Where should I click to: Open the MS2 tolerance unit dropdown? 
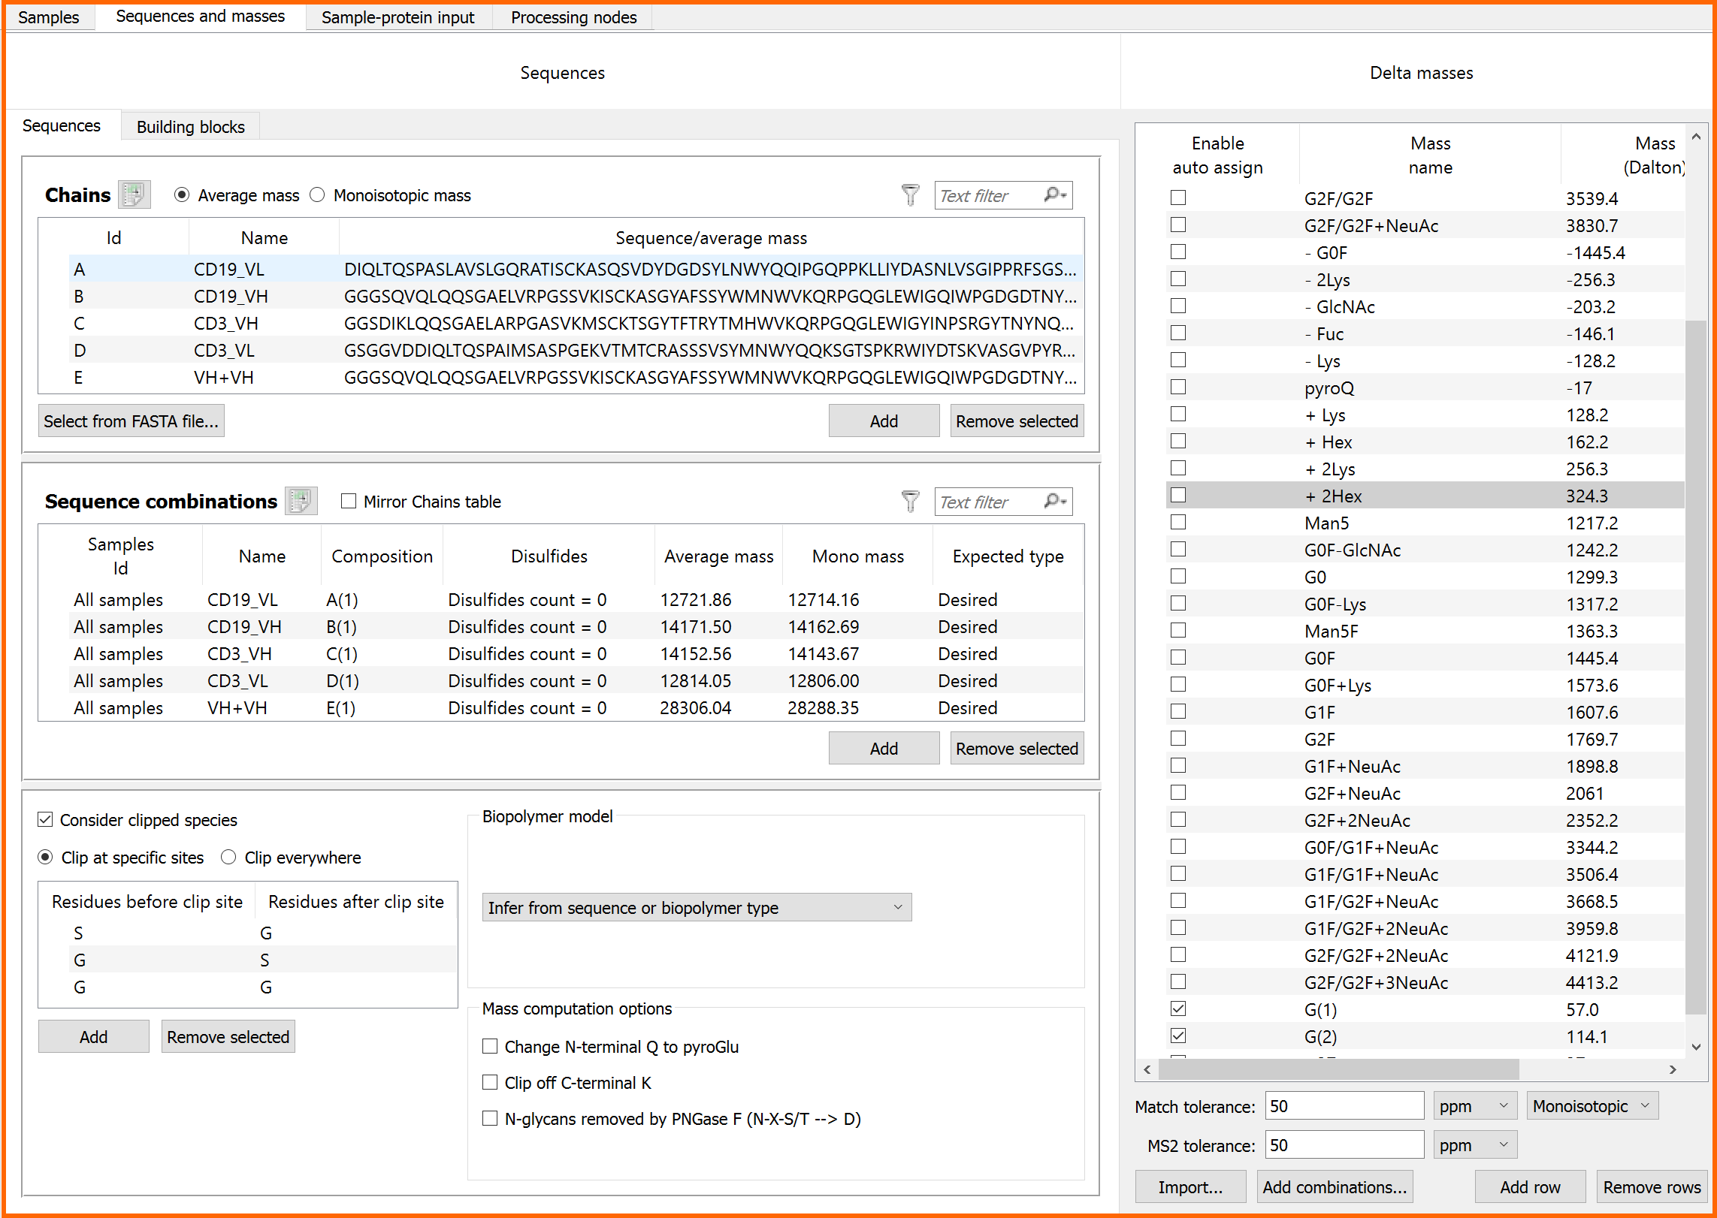tap(1475, 1144)
